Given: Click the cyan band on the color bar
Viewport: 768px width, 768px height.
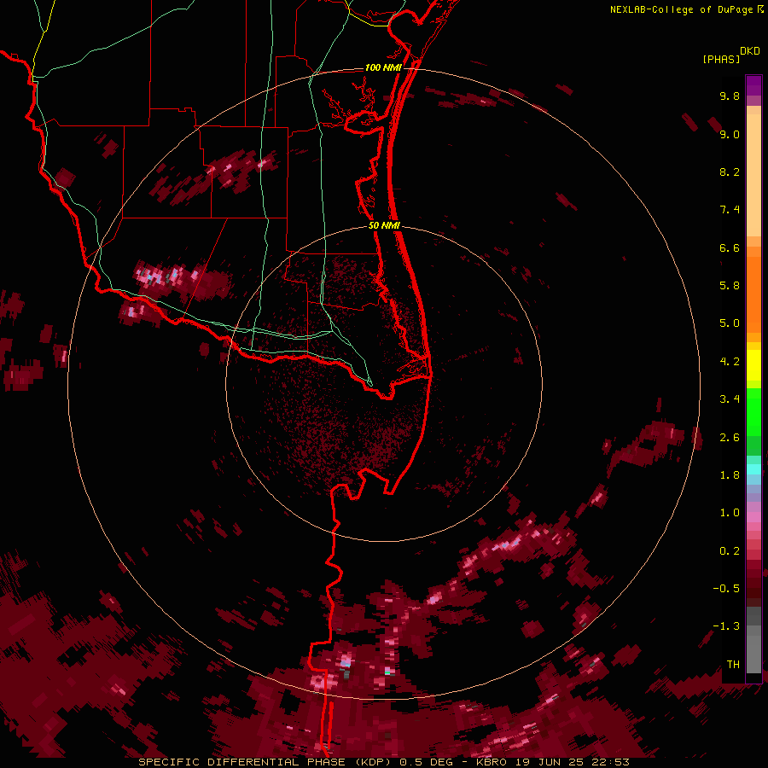Looking at the screenshot, I should pyautogui.click(x=753, y=469).
